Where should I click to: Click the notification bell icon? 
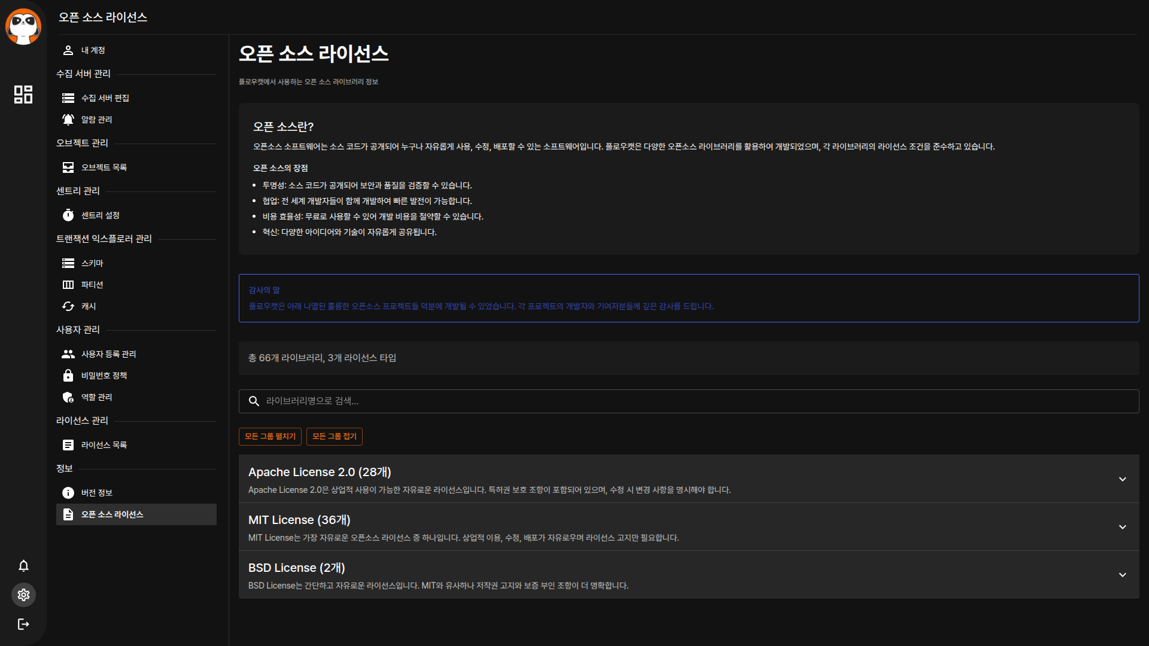[x=23, y=566]
